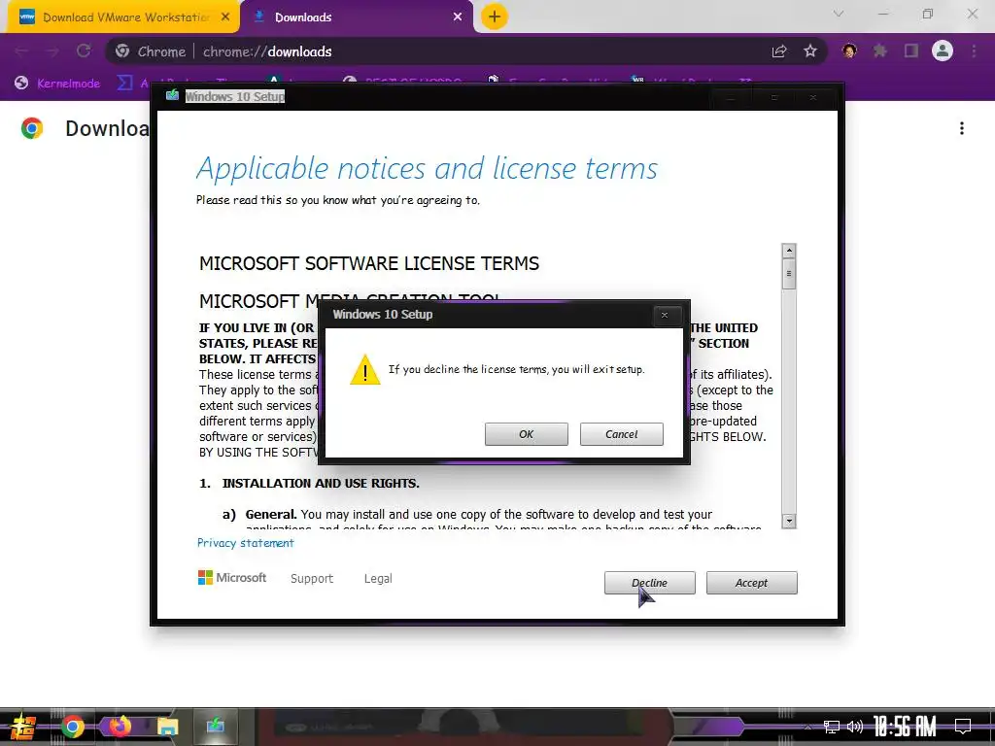Screen dimensions: 995x746
Task: Open network icon in system tray
Action: tap(831, 727)
